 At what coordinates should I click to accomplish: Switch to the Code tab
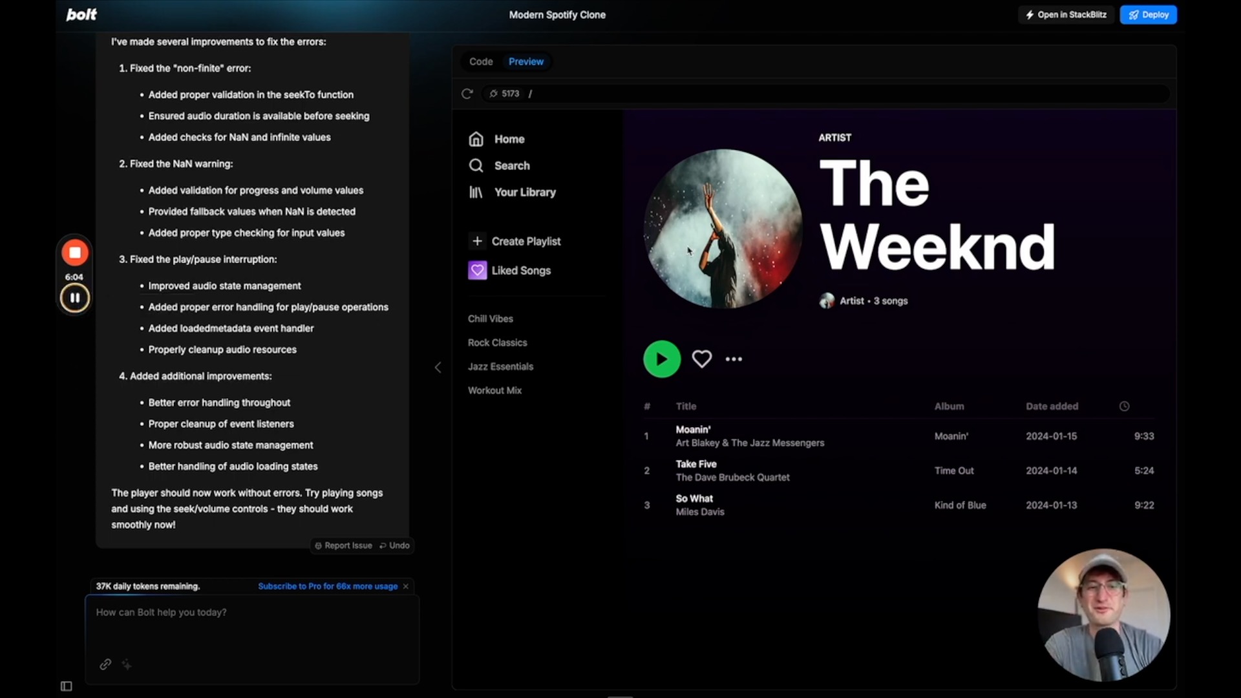(x=481, y=61)
